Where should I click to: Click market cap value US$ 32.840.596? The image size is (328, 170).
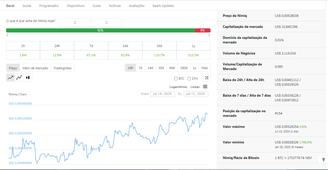[x=286, y=27]
